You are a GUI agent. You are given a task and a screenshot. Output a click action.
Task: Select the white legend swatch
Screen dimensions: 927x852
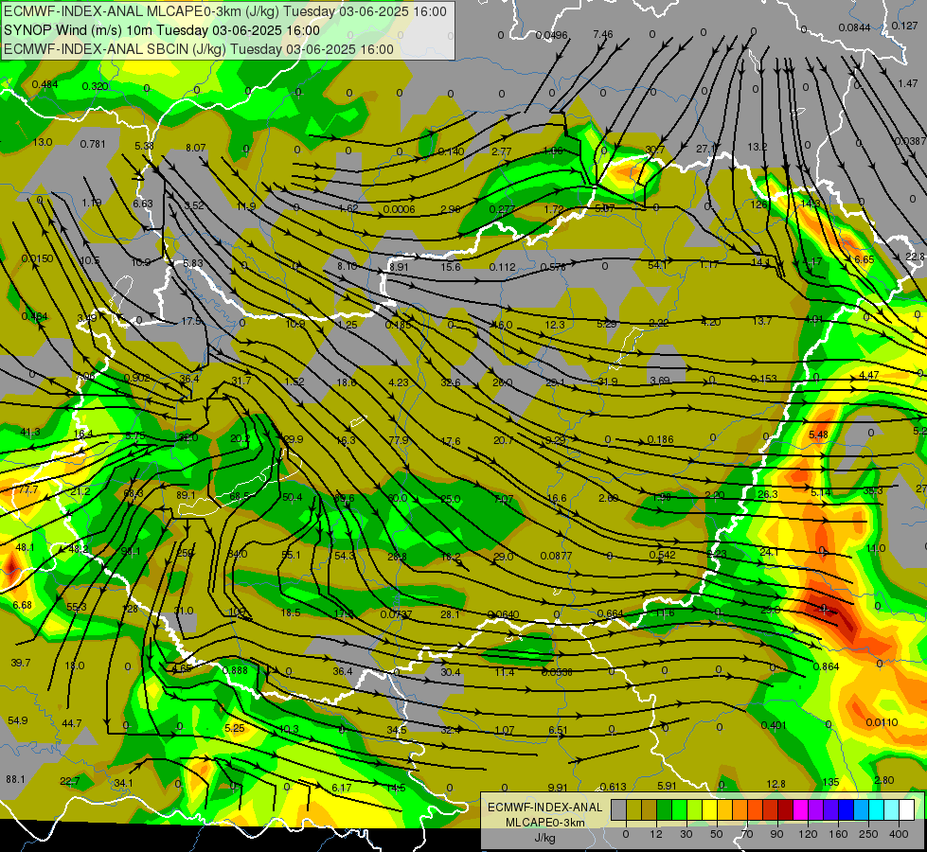(906, 810)
